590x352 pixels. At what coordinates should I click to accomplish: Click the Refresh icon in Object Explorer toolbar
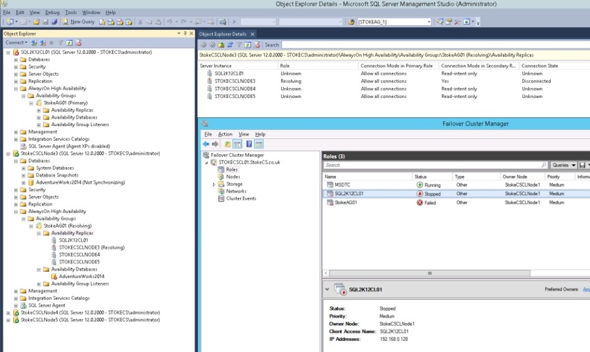[x=69, y=43]
